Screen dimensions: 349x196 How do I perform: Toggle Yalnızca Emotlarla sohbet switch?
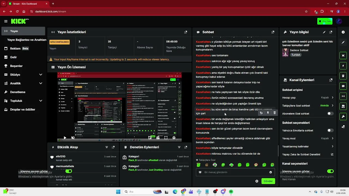pos(330,130)
